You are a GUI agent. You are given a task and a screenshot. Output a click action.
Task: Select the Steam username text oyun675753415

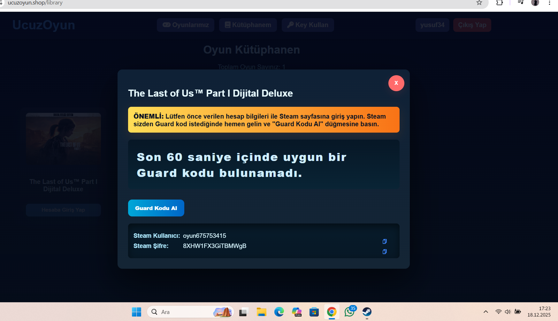204,236
